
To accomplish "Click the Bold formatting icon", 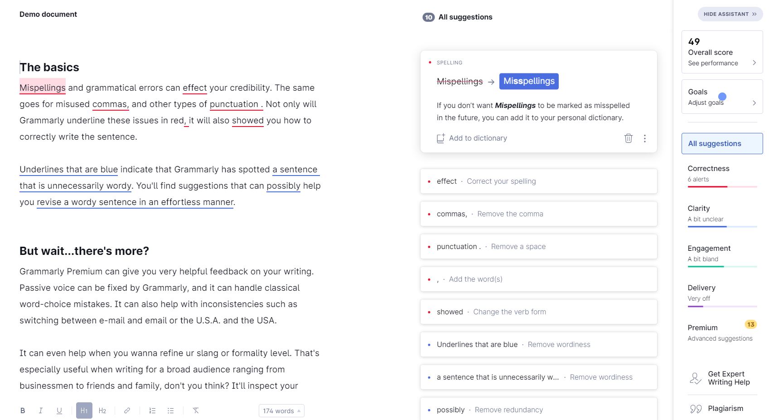I will tap(23, 410).
